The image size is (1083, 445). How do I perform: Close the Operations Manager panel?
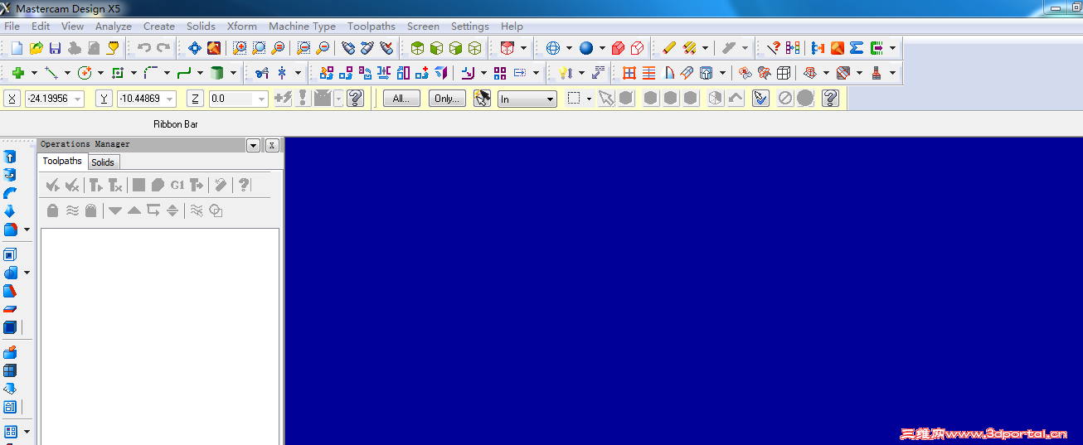pos(272,145)
